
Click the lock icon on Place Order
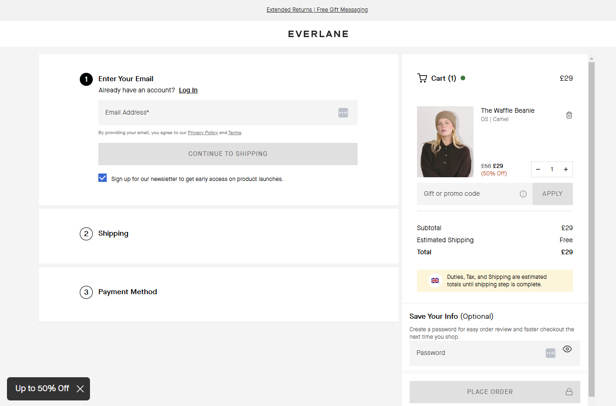coord(569,392)
